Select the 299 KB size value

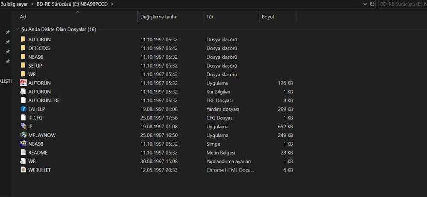coord(285,109)
